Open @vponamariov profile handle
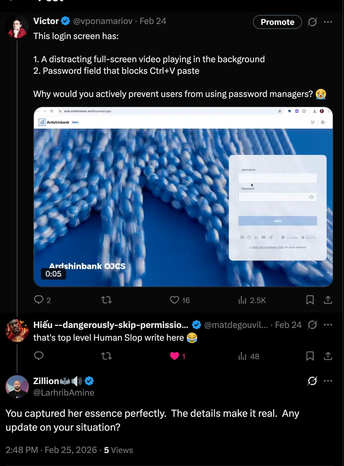344x466 pixels. click(103, 21)
